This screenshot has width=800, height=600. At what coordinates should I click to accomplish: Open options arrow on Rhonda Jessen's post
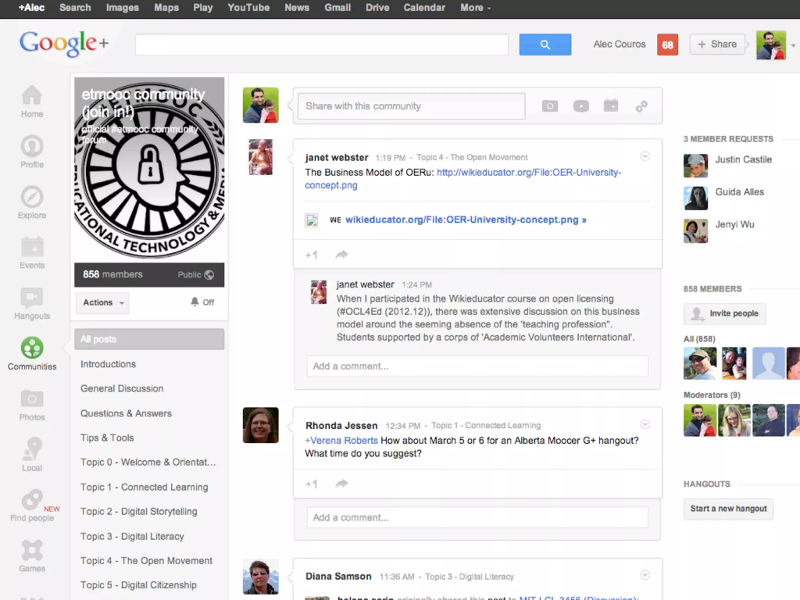tap(645, 424)
